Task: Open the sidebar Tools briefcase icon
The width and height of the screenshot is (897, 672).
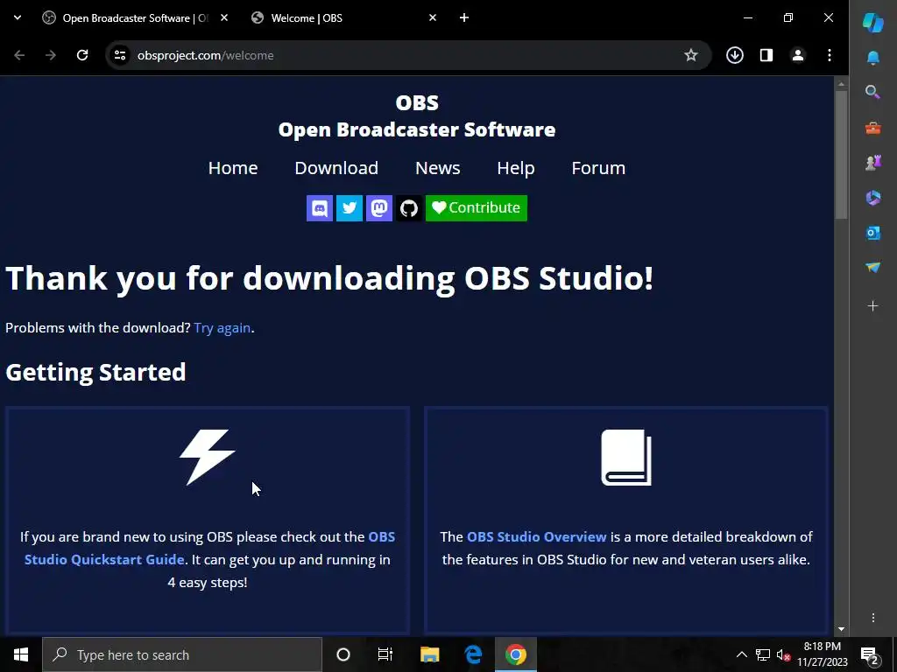Action: tap(873, 128)
